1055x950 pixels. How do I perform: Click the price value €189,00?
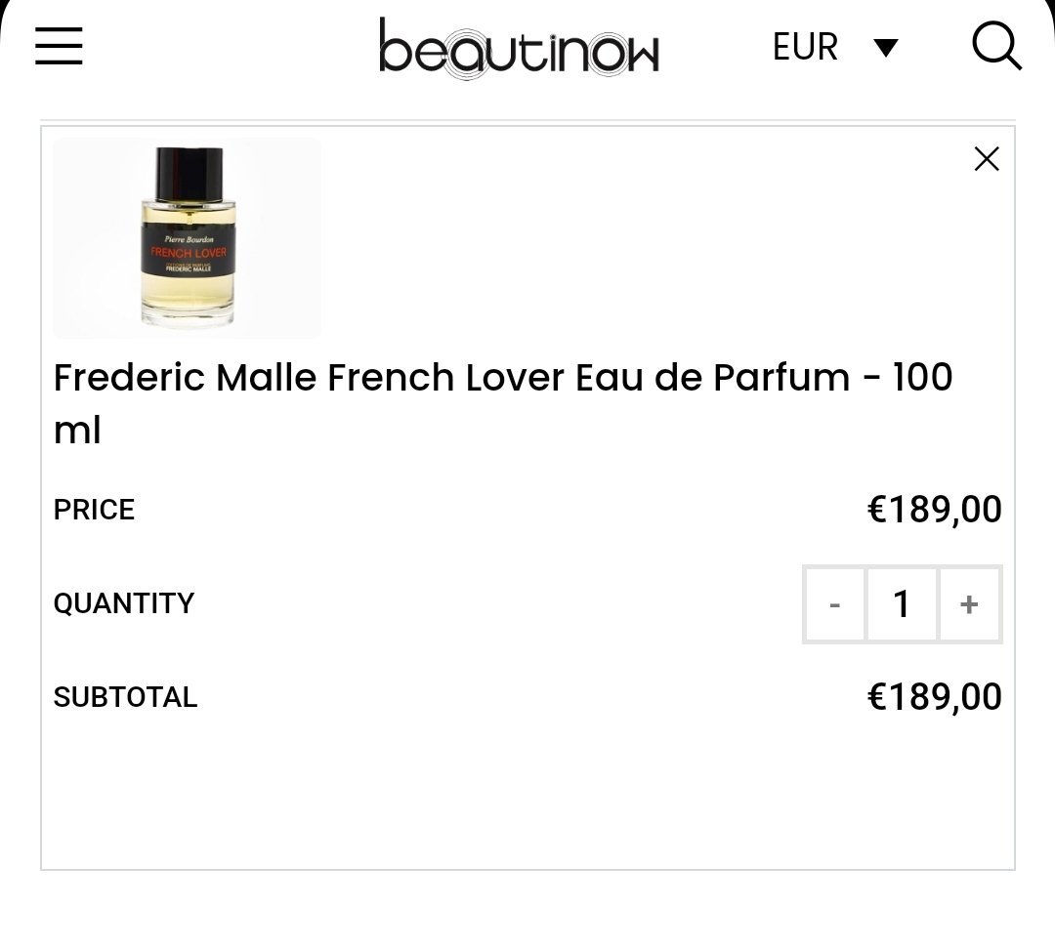click(934, 510)
